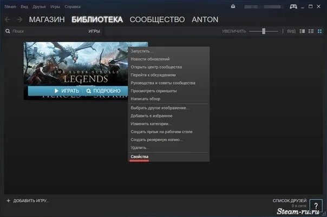Open the notifications envelope icon

pos(233,6)
